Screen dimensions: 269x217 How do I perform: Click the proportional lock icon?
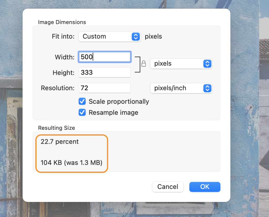click(x=143, y=64)
